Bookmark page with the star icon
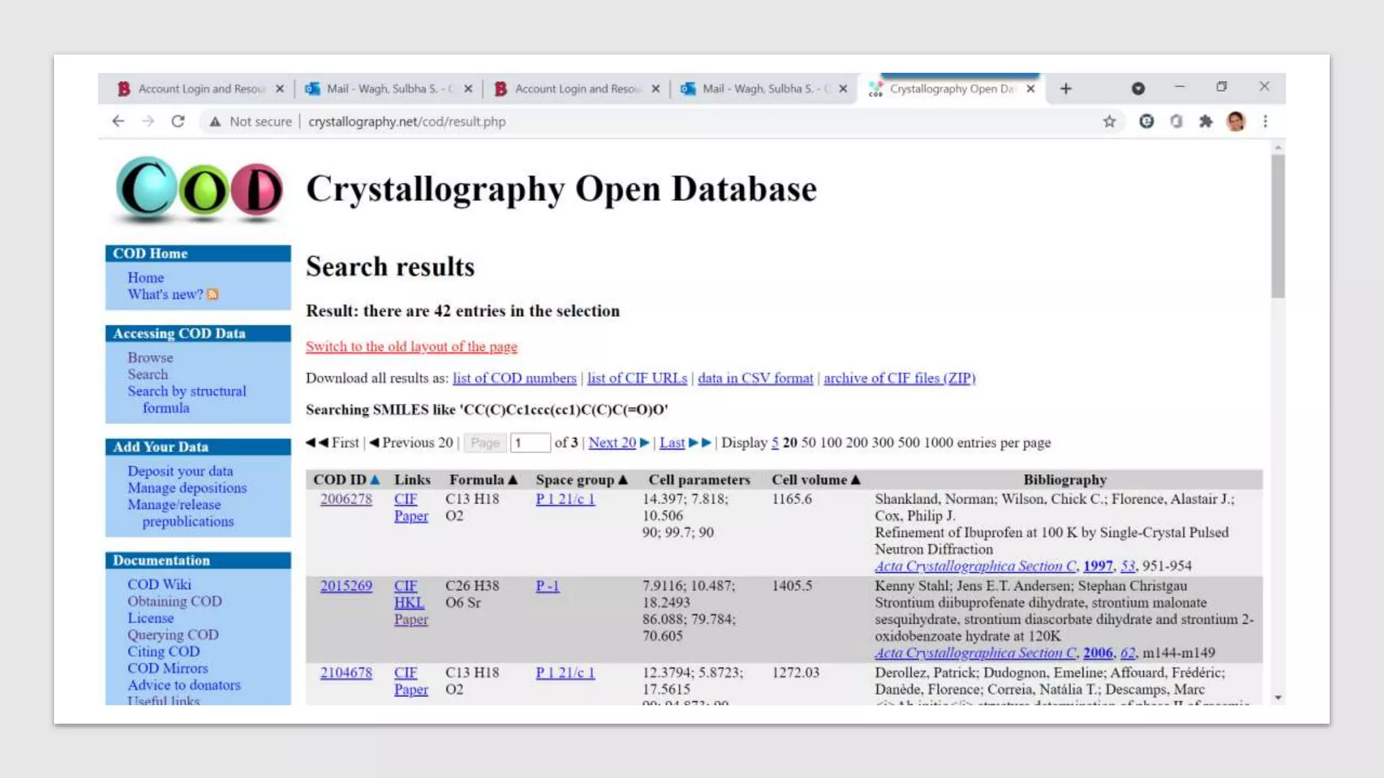Screen dimensions: 1384x778 click(x=1109, y=122)
